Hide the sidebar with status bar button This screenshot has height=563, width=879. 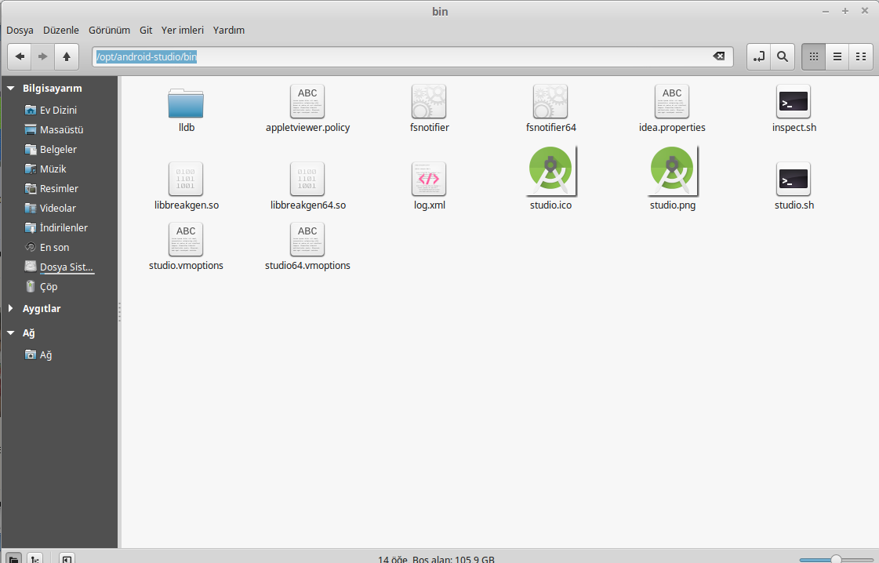67,558
